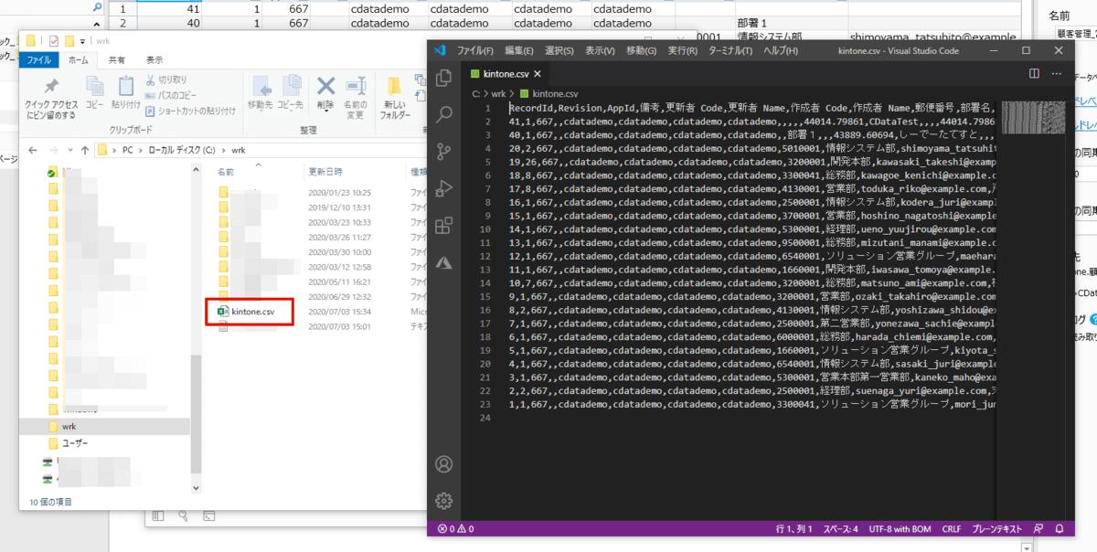Viewport: 1097px width, 552px height.
Task: Pin to Quick Access in Explorer ribbon
Action: pos(51,96)
